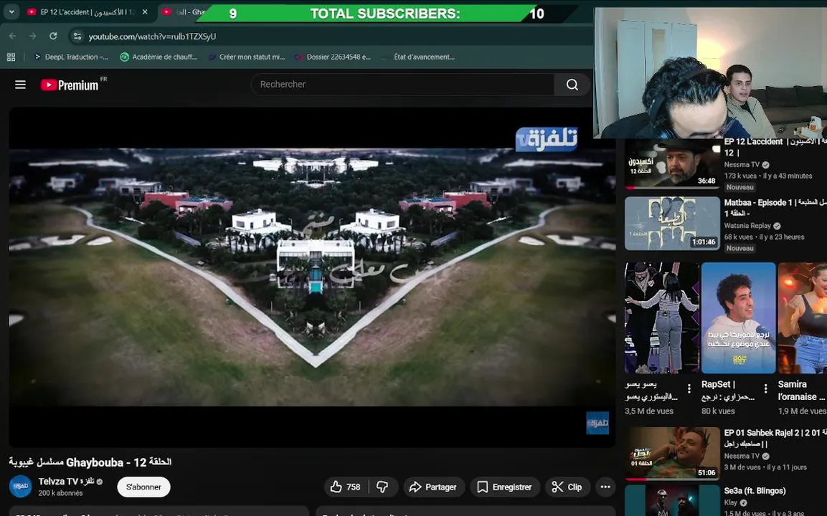Open Se3a video thumbnail
Viewport: 827px width, 516px height.
[x=673, y=501]
